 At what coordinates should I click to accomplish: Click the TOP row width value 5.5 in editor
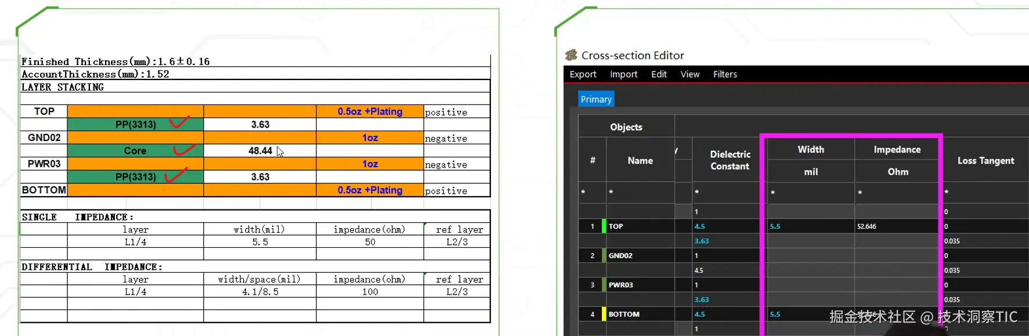[x=775, y=226]
